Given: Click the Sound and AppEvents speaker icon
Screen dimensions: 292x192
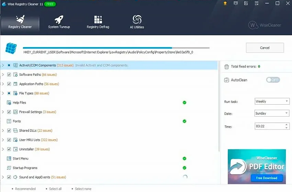Looking at the screenshot, I should [x=15, y=177].
